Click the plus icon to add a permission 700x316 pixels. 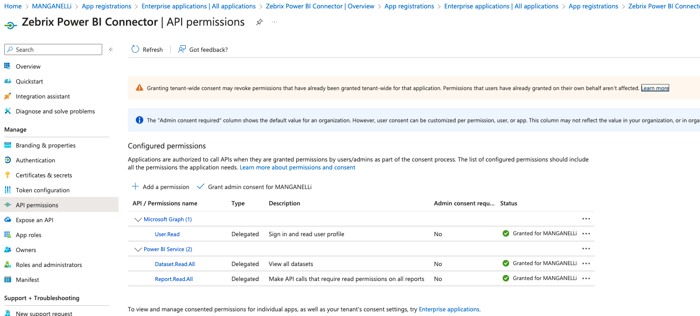click(x=135, y=187)
